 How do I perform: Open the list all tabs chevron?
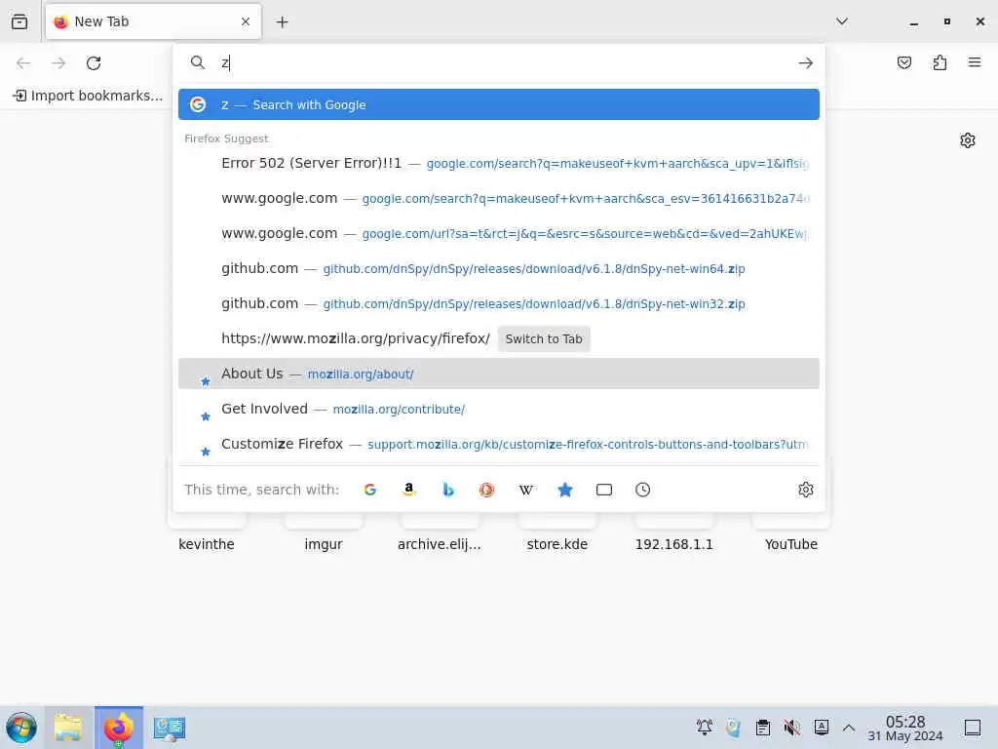[x=841, y=21]
